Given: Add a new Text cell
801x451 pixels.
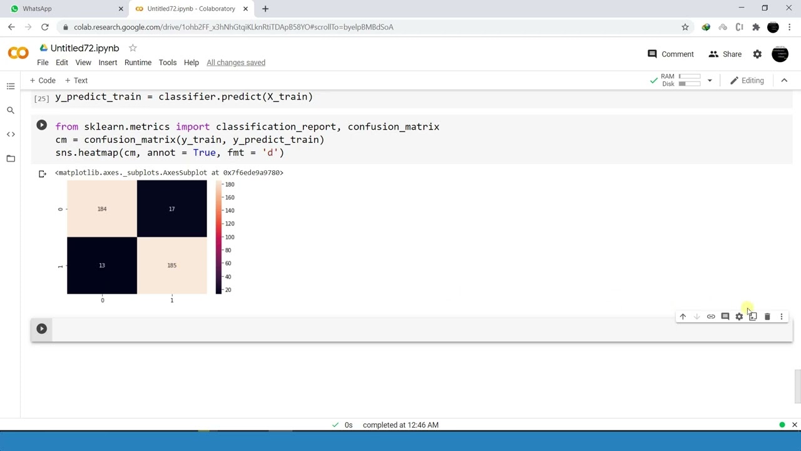Looking at the screenshot, I should point(76,80).
